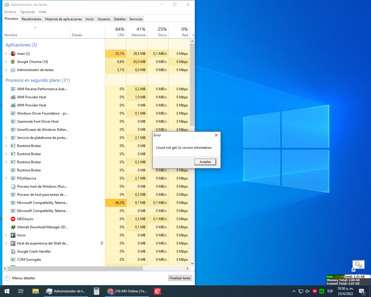The image size is (371, 297).
Task: Open the Calculator taskbar icon
Action: (97, 291)
